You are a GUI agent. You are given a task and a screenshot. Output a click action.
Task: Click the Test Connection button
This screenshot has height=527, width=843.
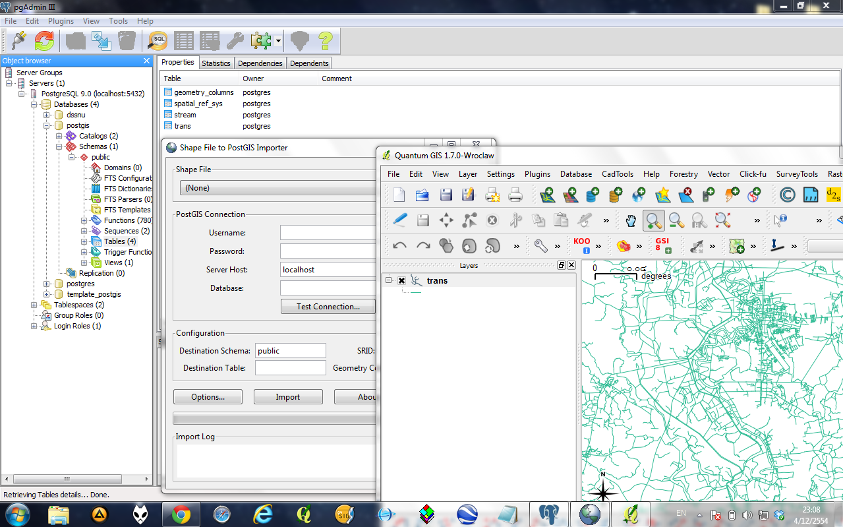(x=328, y=306)
